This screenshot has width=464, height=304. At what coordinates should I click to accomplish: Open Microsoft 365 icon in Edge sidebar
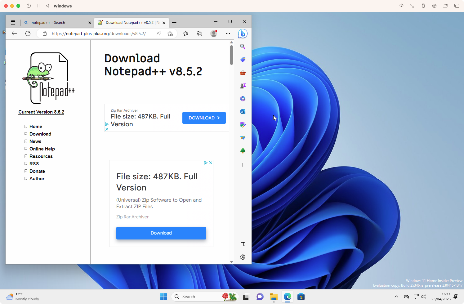tap(243, 99)
